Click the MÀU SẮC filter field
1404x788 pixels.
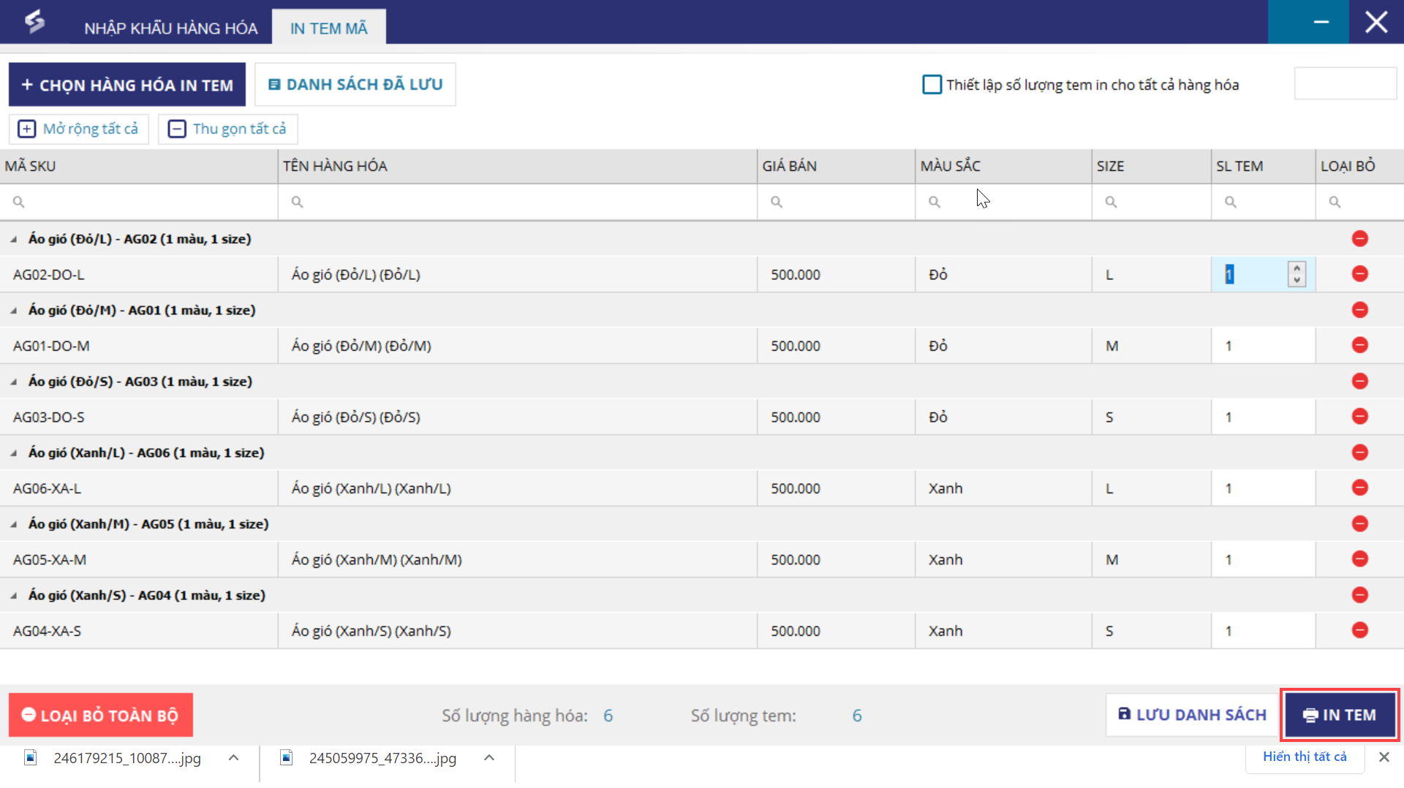pos(1004,202)
